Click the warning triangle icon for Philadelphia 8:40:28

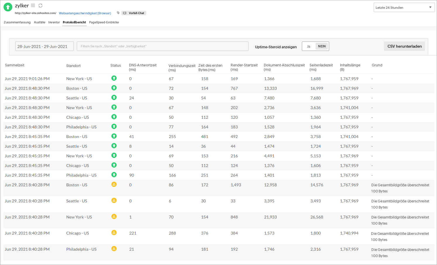coord(114,249)
